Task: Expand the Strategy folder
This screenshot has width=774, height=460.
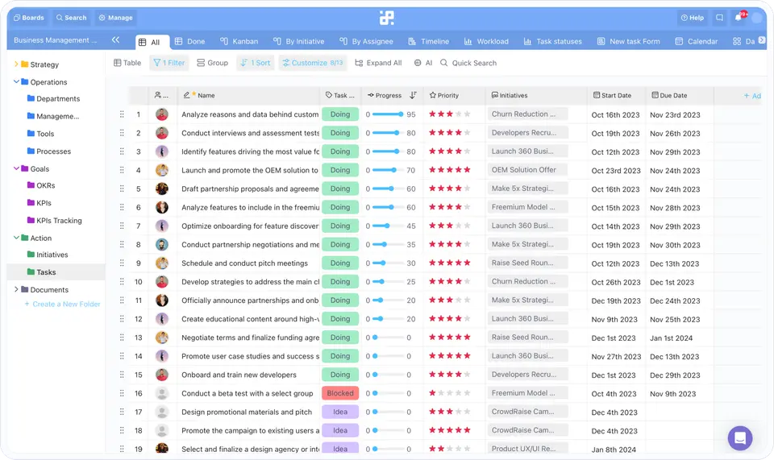Action: pyautogui.click(x=16, y=64)
